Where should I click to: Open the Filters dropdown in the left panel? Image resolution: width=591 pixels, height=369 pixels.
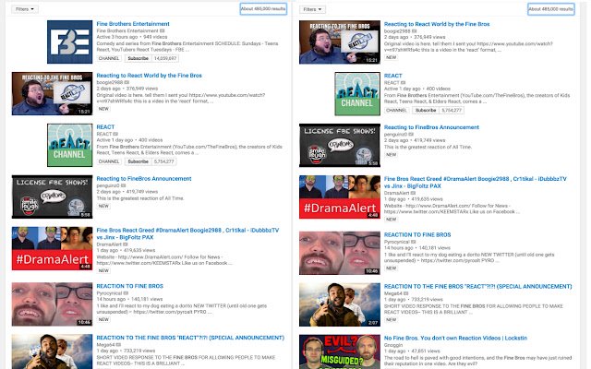[x=25, y=9]
